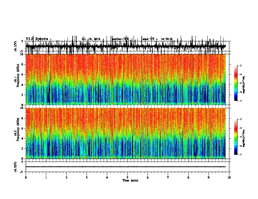This screenshot has width=258, height=199.
Task: Click the '-3' label on ch.1 colorbar
Action: coord(240,66)
